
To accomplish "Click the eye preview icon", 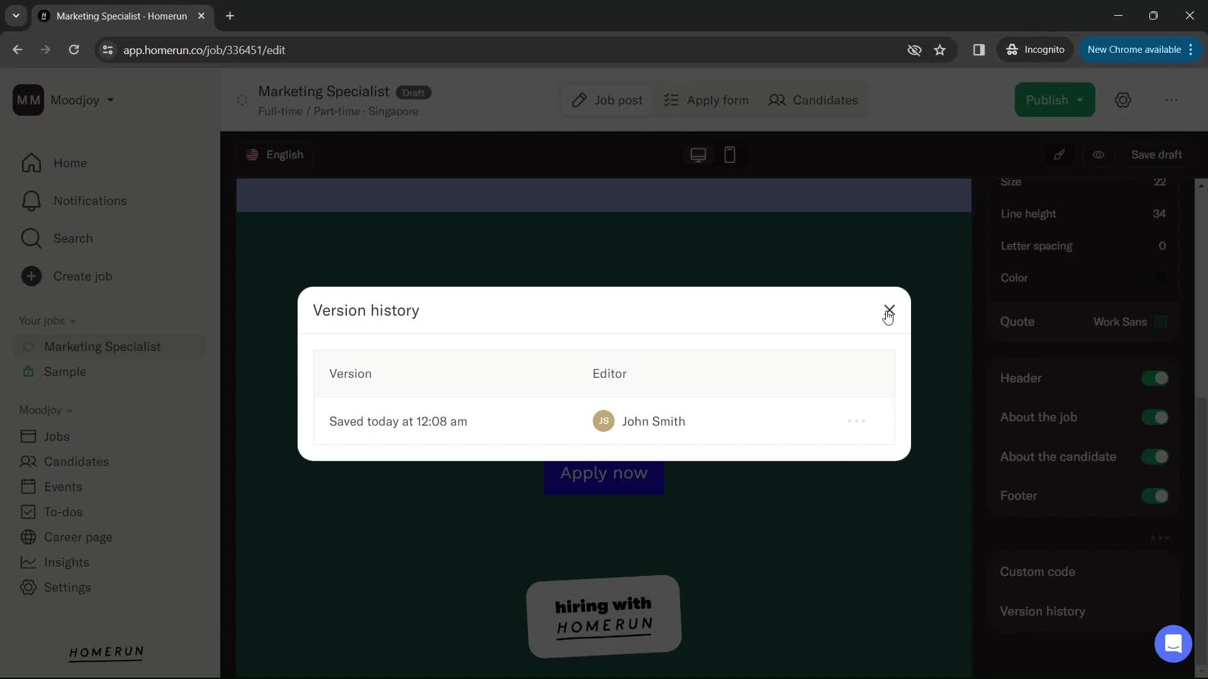I will pos(1099,154).
